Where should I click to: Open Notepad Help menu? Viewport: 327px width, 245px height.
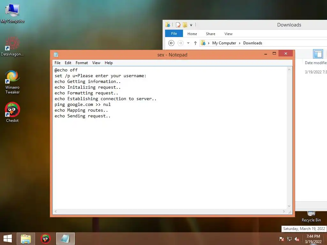tap(109, 63)
